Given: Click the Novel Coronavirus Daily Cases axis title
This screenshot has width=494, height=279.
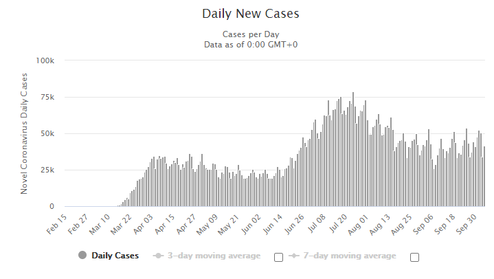Looking at the screenshot, I should coord(24,133).
